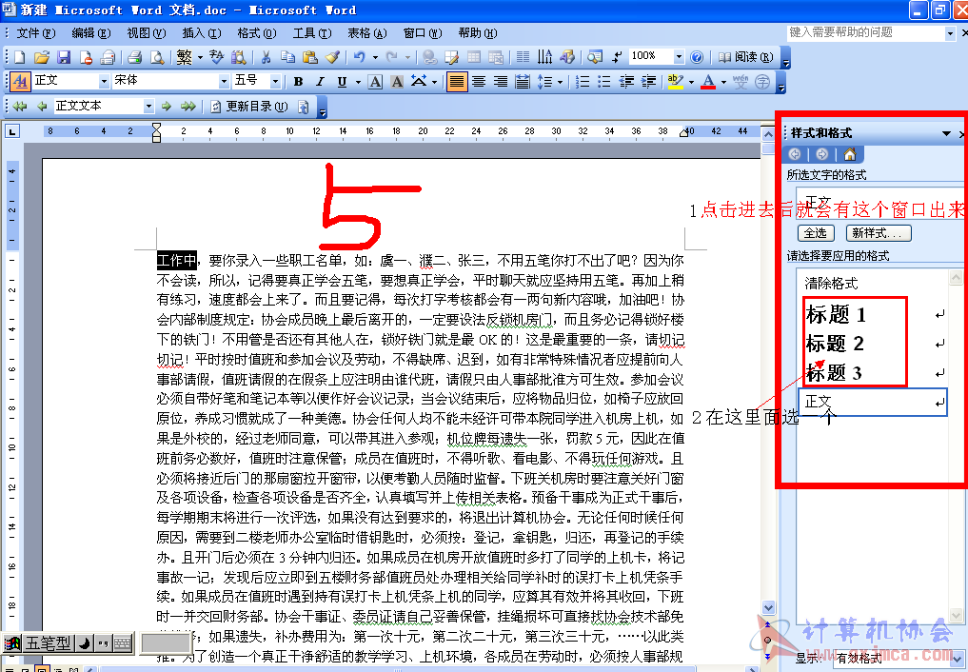This screenshot has height=672, width=968.
Task: Open the 文件 menu
Action: pyautogui.click(x=36, y=33)
